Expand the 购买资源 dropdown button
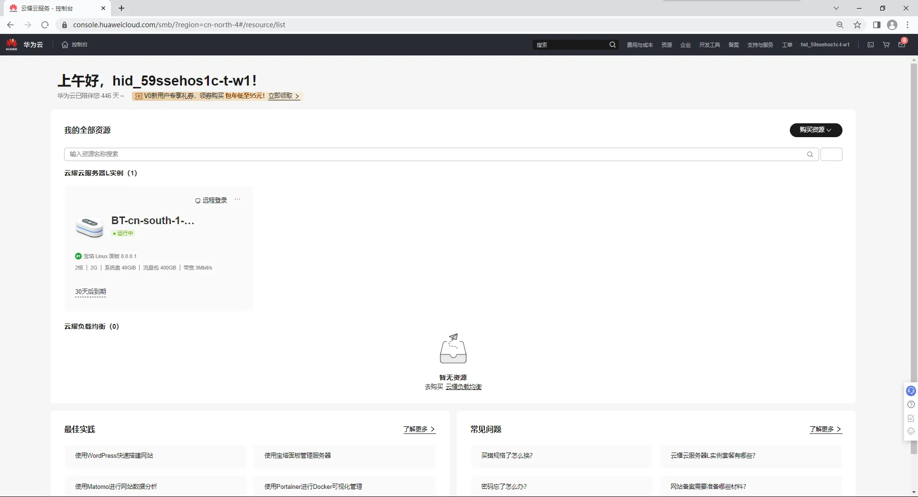 (x=816, y=130)
